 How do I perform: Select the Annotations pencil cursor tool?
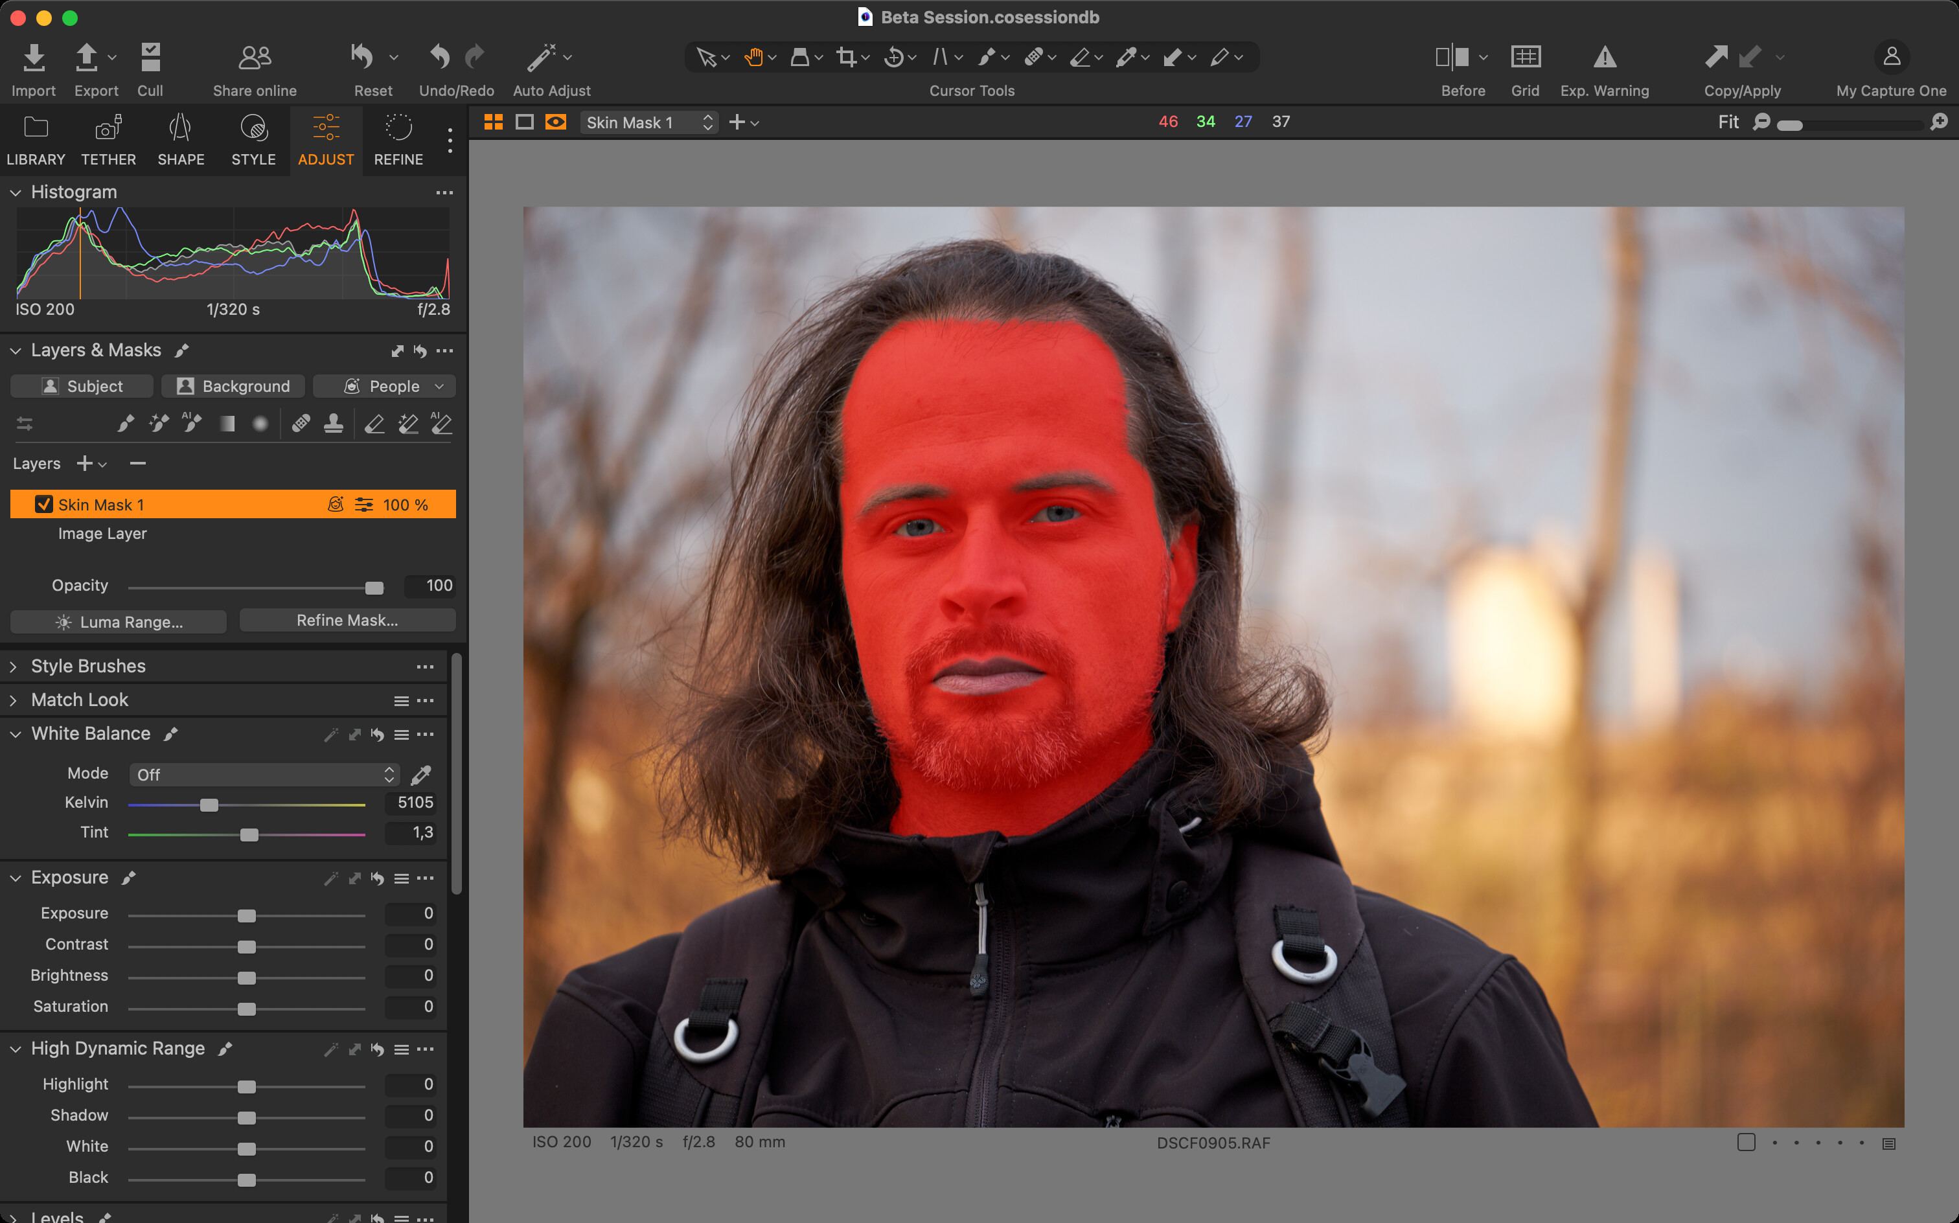tap(1220, 56)
